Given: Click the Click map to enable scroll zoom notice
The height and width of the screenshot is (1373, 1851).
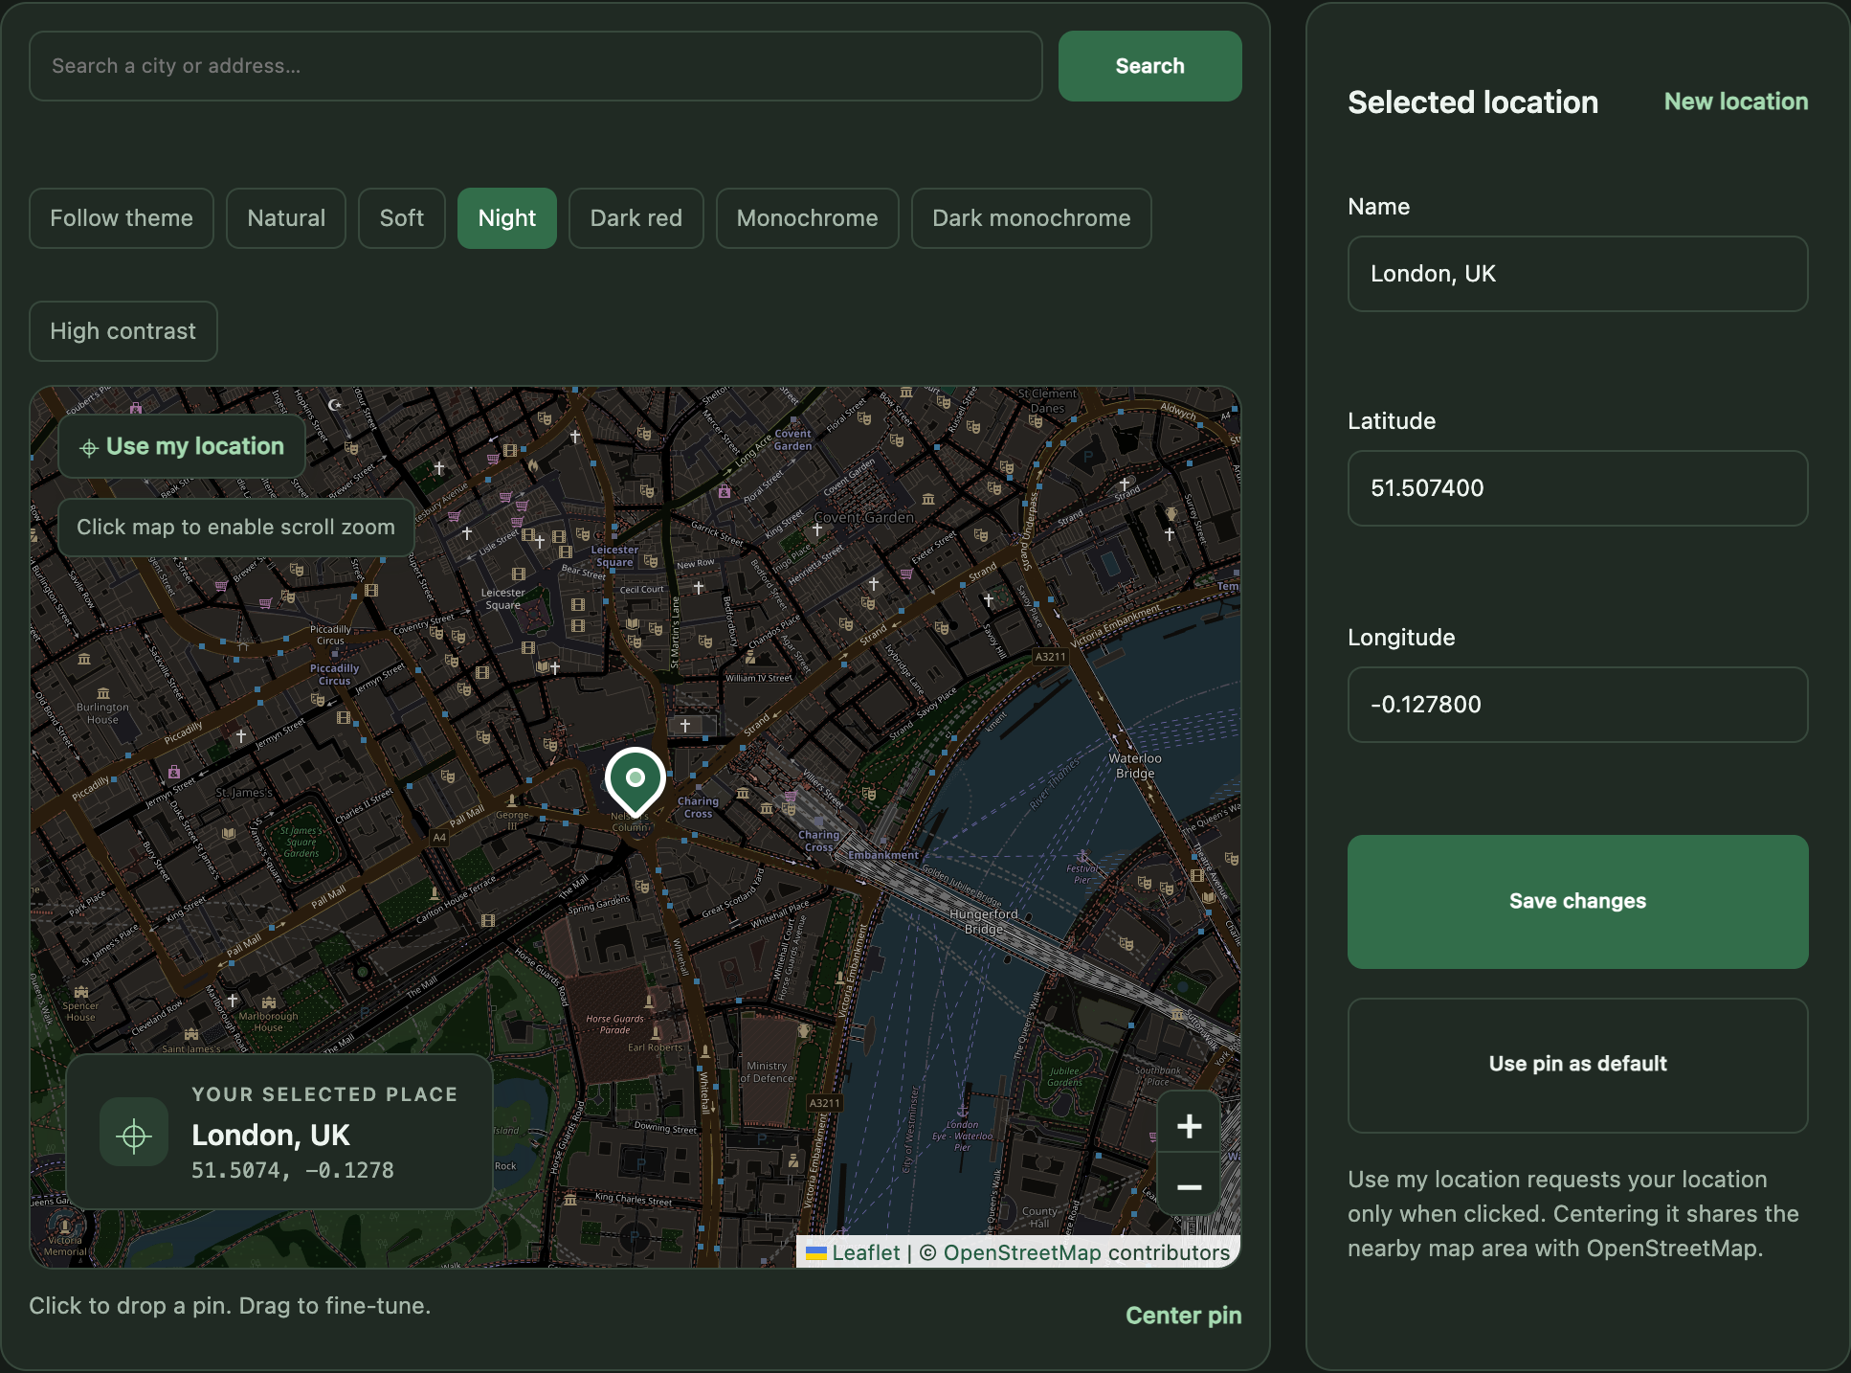Looking at the screenshot, I should click(235, 528).
